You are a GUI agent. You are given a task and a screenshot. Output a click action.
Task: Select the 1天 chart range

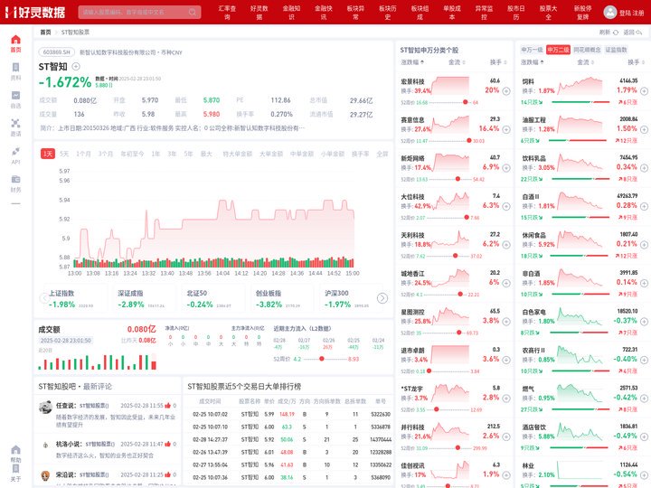tap(48, 154)
